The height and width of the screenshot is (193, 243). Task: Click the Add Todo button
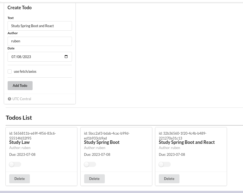tap(20, 86)
